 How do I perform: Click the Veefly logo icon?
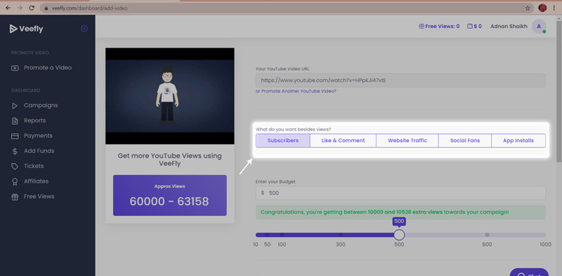tap(13, 29)
